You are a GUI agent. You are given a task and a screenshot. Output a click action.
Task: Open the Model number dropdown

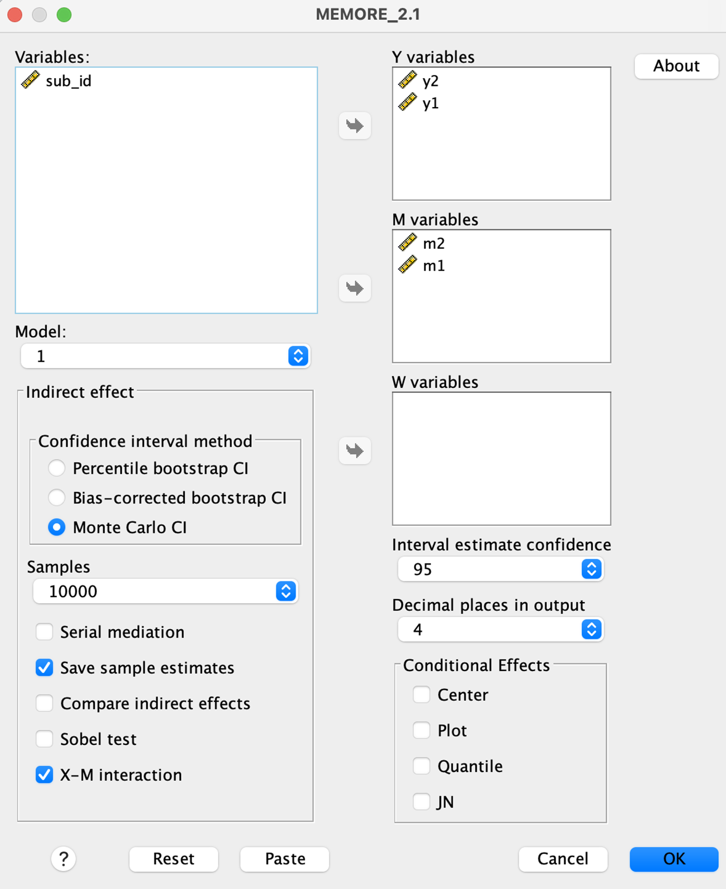[x=166, y=356]
